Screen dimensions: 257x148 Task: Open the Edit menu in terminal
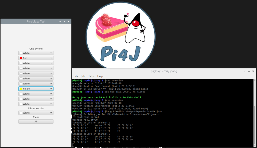[83, 76]
